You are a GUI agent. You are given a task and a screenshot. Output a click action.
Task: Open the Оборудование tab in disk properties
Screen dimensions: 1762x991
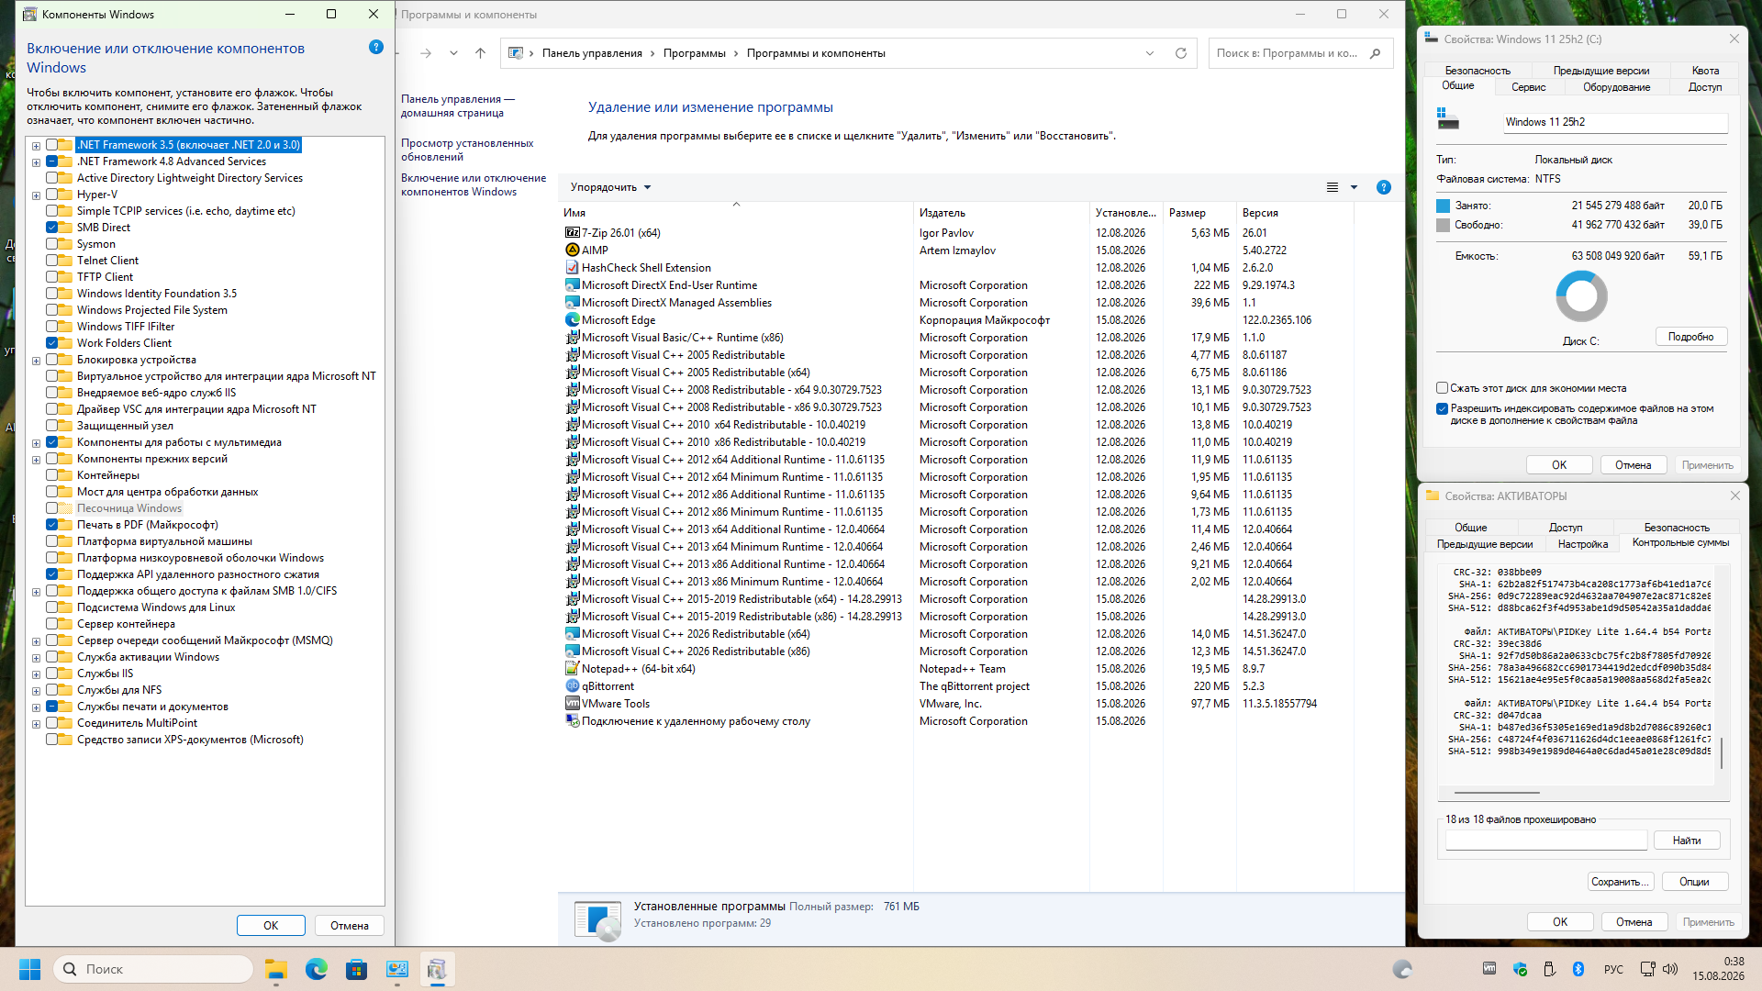pyautogui.click(x=1616, y=87)
